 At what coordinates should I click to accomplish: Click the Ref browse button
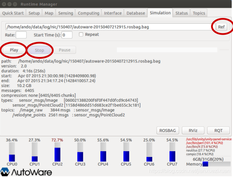pos(221,27)
